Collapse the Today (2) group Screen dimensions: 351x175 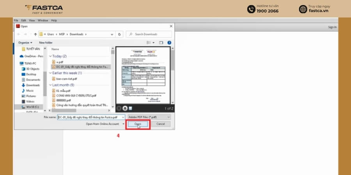coord(51,56)
